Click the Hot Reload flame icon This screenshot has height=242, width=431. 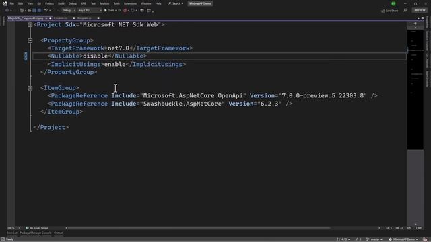point(125,11)
